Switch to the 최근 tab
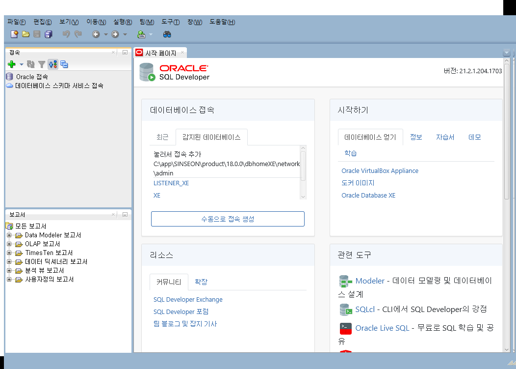This screenshot has height=369, width=516. (x=162, y=137)
